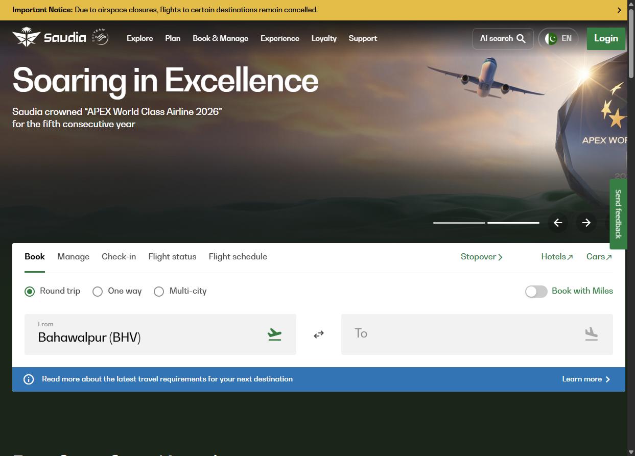Expand the Important Notice banner chevron
635x456 pixels.
[619, 10]
